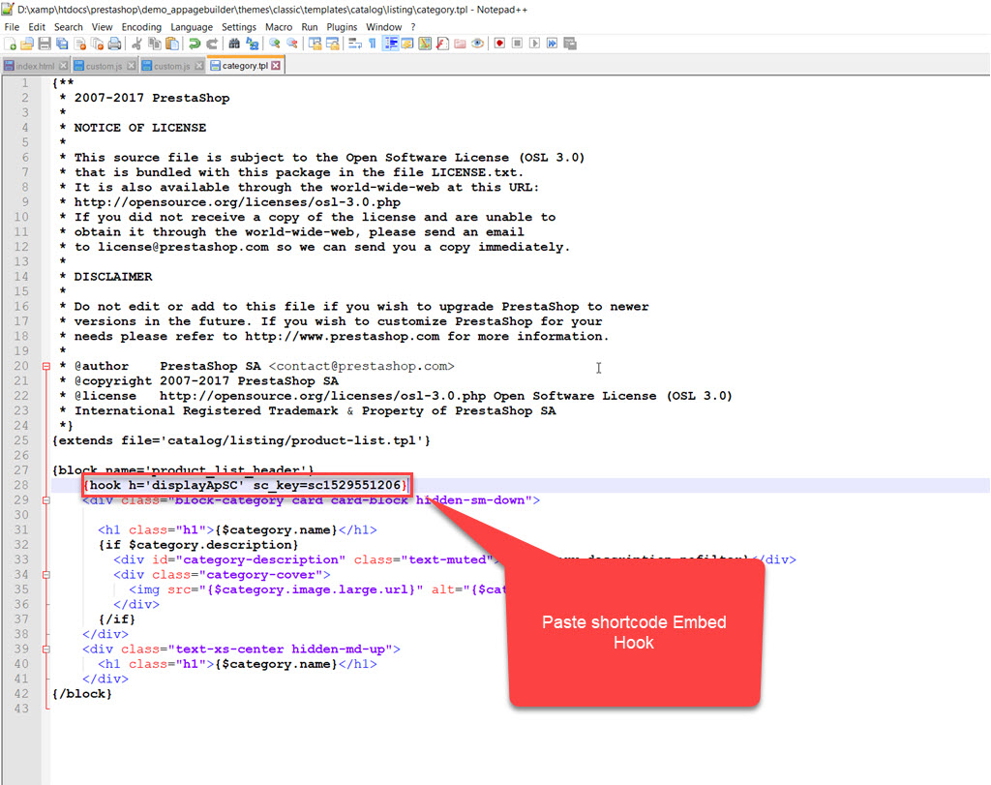Open the File menu
The height and width of the screenshot is (785, 991).
[12, 27]
